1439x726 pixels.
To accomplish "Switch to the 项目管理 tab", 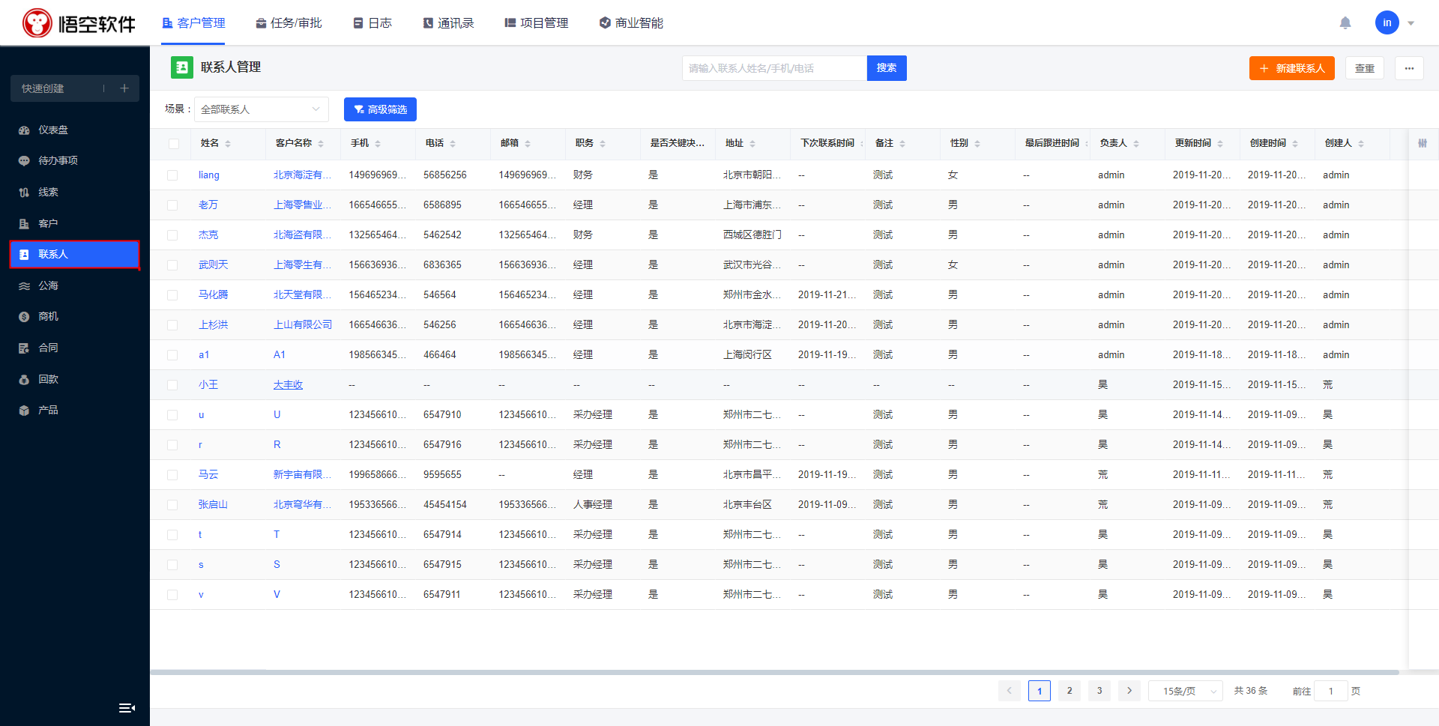I will (x=537, y=23).
